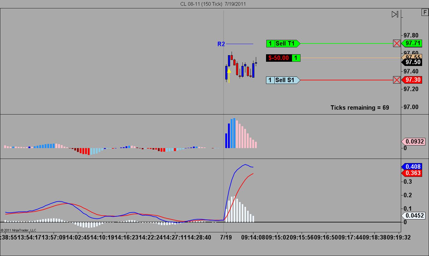Click the 09:19:32 time axis label
Screen dimensions: 429x256
[x=398, y=237]
